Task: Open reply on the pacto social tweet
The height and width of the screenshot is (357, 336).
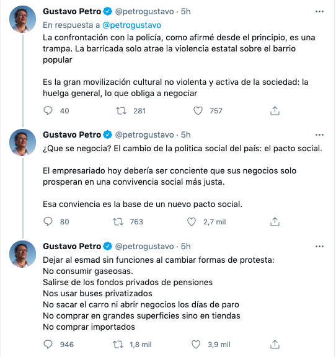Action: pos(48,222)
